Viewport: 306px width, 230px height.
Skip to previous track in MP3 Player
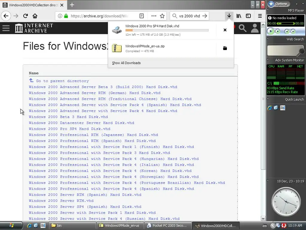(287, 31)
